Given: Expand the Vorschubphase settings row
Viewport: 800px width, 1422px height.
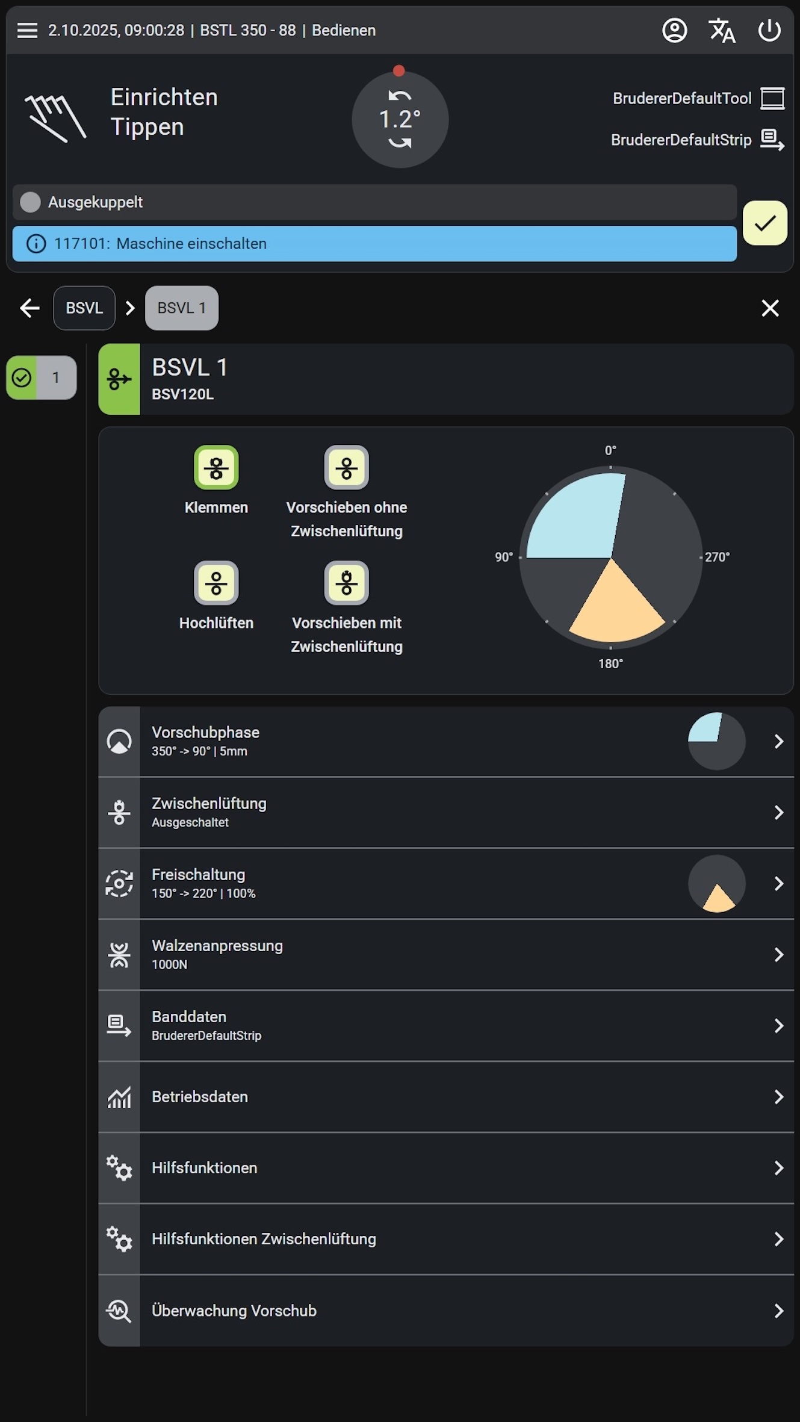Looking at the screenshot, I should tap(445, 741).
